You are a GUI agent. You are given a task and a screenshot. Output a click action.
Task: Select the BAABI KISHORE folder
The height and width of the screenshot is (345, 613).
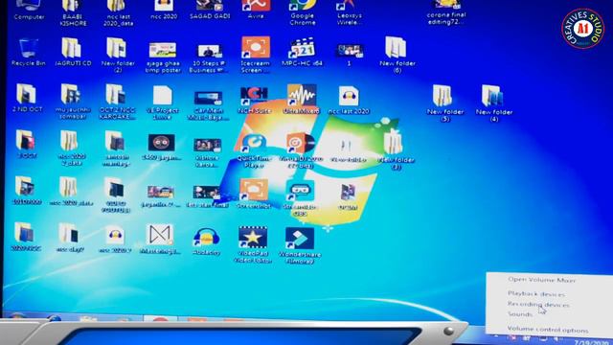73,13
